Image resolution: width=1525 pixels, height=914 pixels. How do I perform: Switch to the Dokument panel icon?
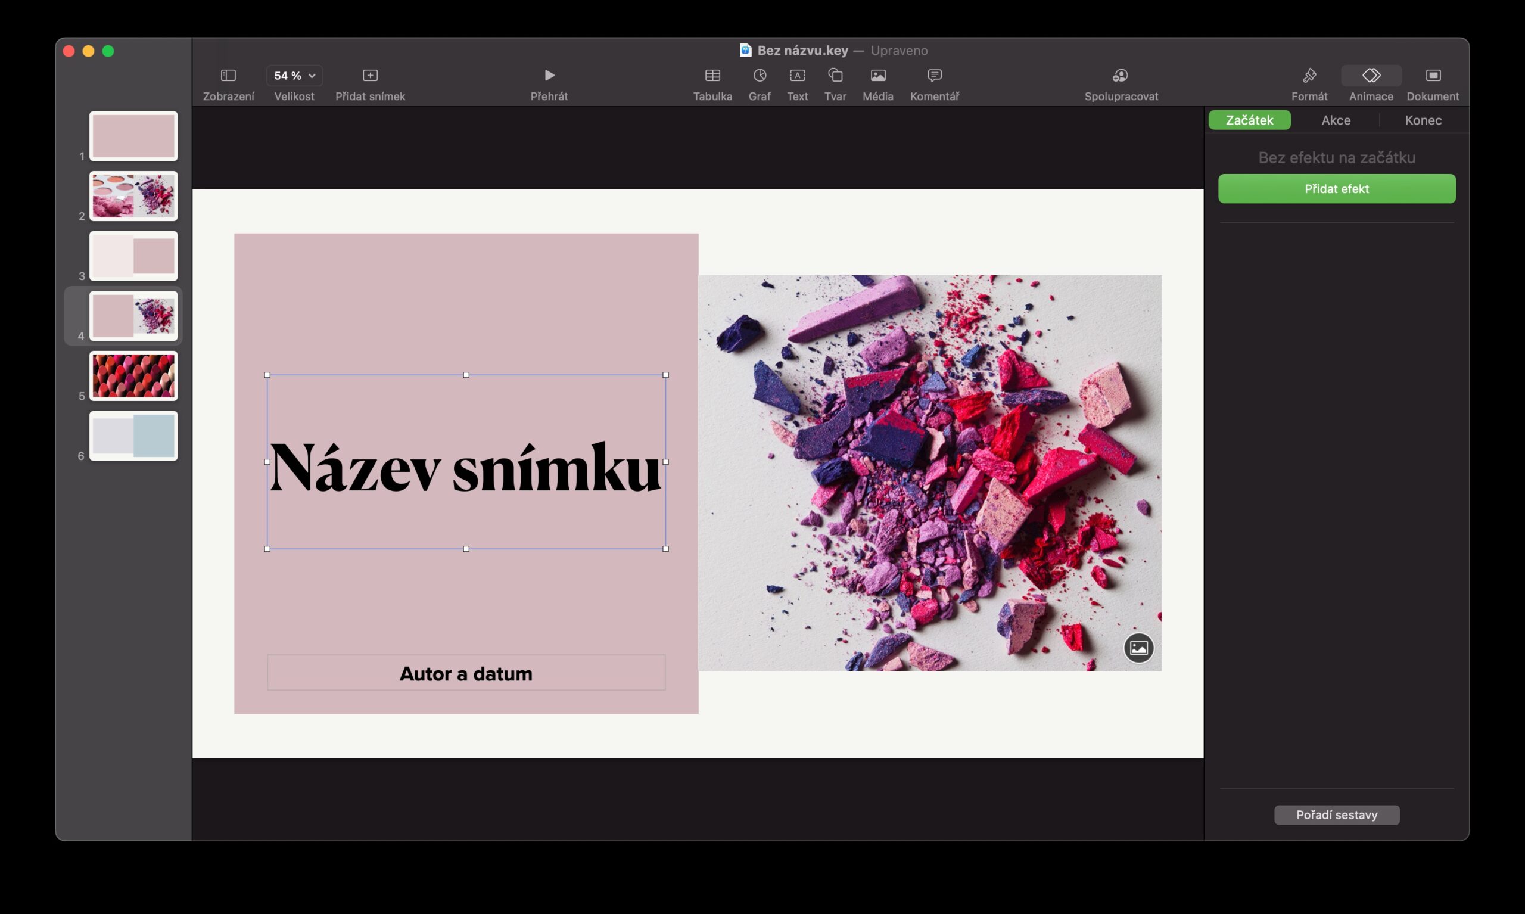coord(1433,75)
